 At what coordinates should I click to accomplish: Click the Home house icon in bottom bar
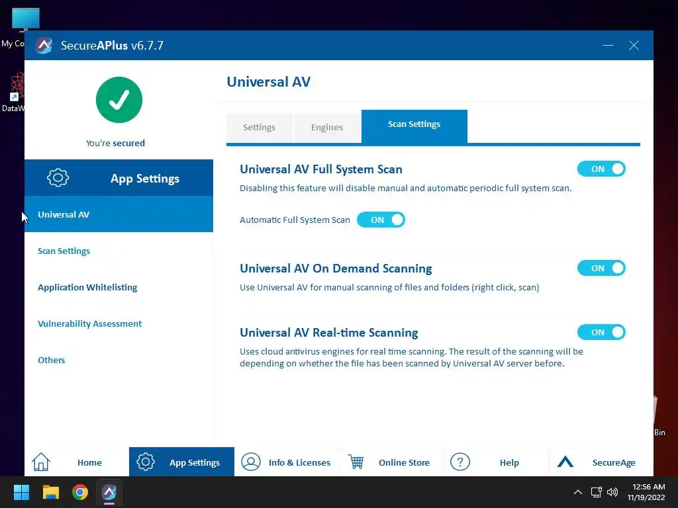pos(41,462)
